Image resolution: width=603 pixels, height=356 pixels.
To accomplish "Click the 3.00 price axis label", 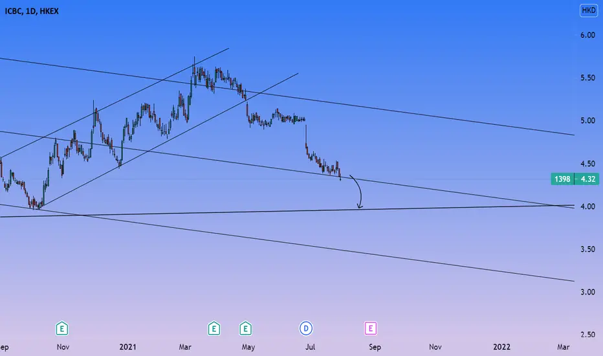I will point(587,292).
